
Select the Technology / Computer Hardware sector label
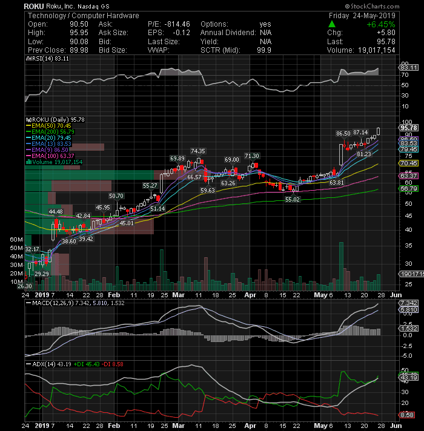[x=84, y=15]
